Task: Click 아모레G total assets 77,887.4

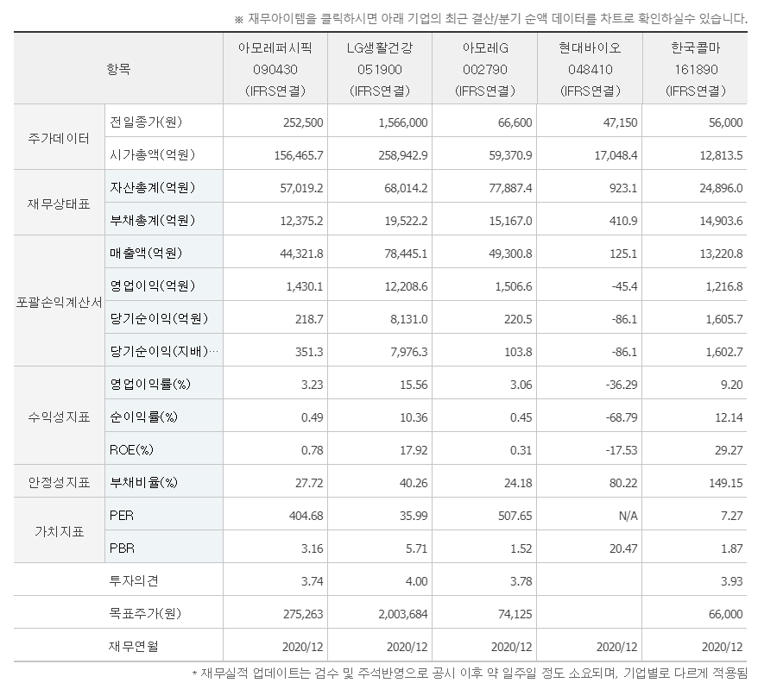Action: pos(510,188)
